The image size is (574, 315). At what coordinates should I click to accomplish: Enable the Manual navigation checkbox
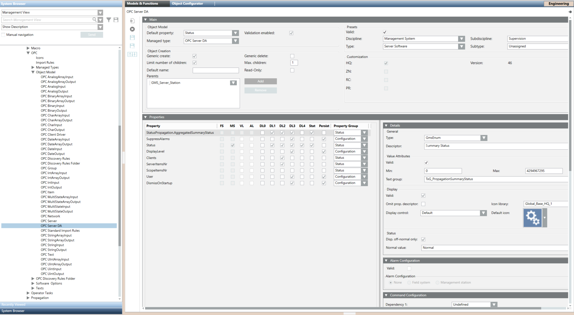(x=4, y=35)
